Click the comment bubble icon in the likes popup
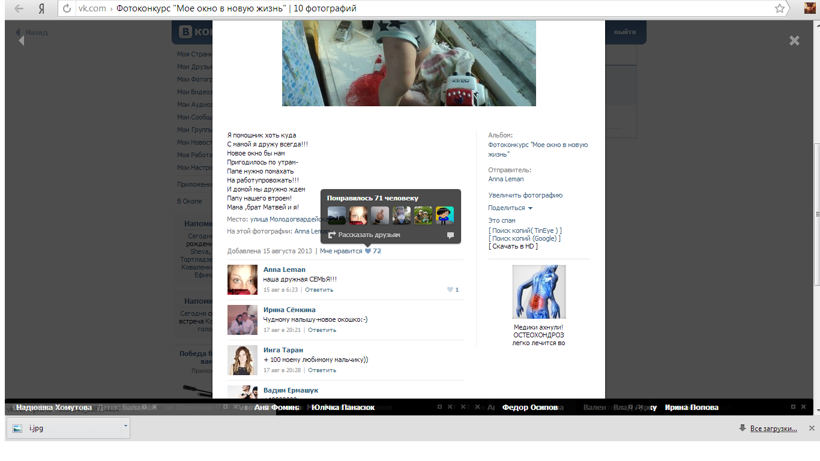Viewport: 820px width, 461px height. point(450,235)
